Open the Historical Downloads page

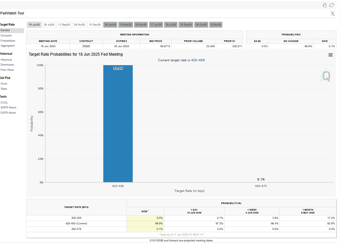click(7, 65)
